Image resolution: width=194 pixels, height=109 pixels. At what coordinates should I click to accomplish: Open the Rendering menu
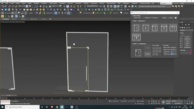point(62,3)
